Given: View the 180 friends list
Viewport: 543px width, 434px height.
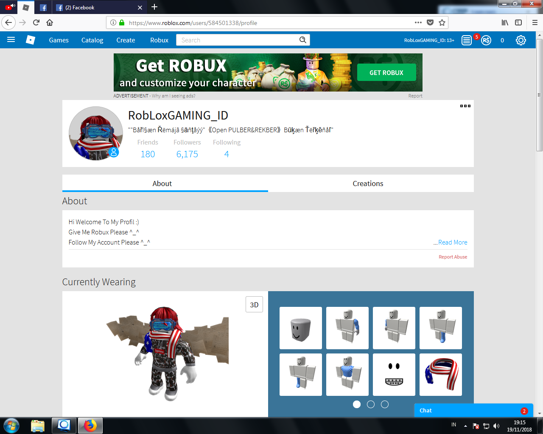Looking at the screenshot, I should click(148, 154).
